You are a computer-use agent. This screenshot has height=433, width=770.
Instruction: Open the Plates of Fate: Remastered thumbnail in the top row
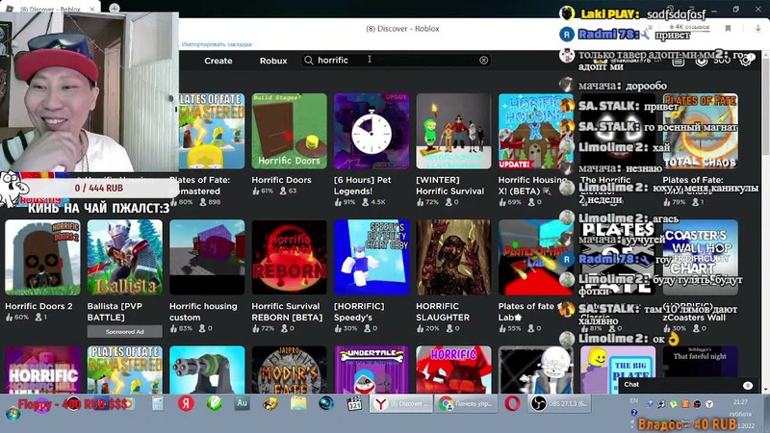point(212,132)
